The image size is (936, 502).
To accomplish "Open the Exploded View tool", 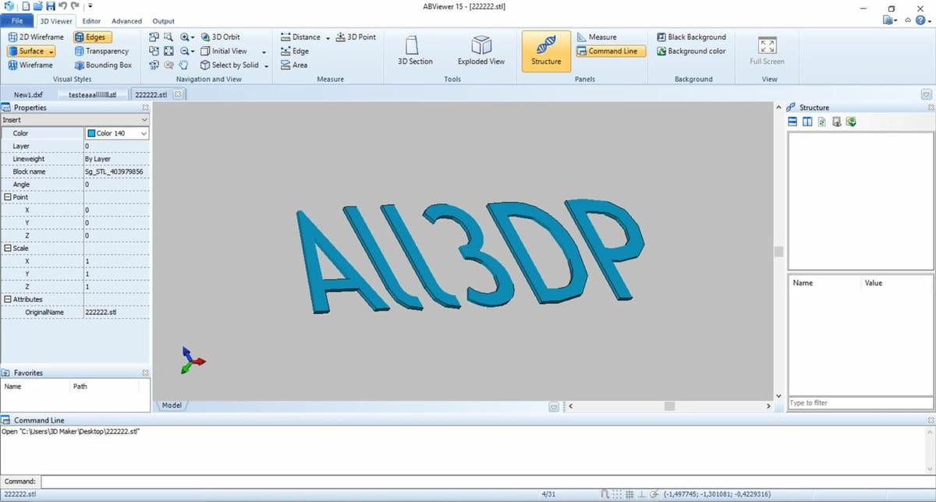I will click(x=481, y=51).
